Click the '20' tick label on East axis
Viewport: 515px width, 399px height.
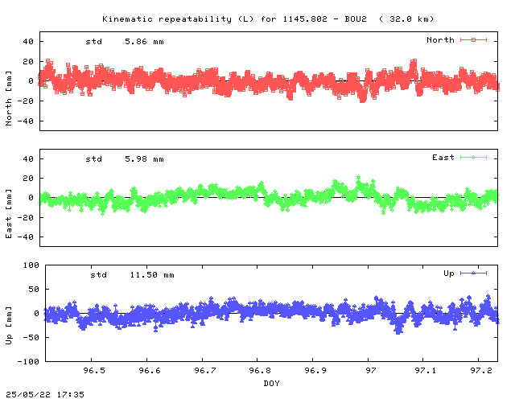point(28,179)
